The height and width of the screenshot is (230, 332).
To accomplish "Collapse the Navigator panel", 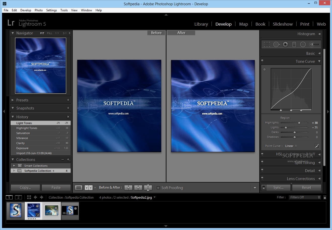I will pos(13,33).
